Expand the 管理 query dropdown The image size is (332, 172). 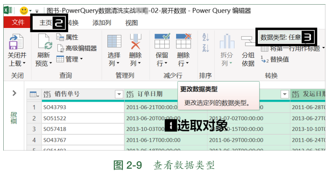click(70, 59)
